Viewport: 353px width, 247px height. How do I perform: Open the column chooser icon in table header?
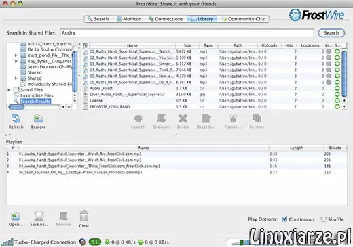click(x=86, y=45)
